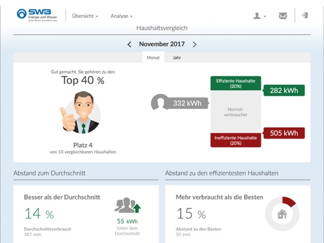324x243 pixels.
Task: Click the 14 % green value
Action: (x=39, y=214)
